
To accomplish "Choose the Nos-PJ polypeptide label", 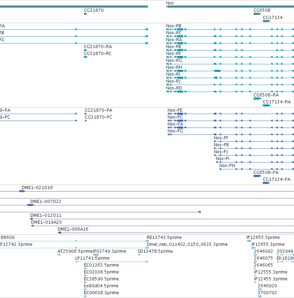I will point(221,152).
